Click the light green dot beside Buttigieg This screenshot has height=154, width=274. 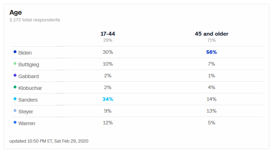click(x=15, y=64)
